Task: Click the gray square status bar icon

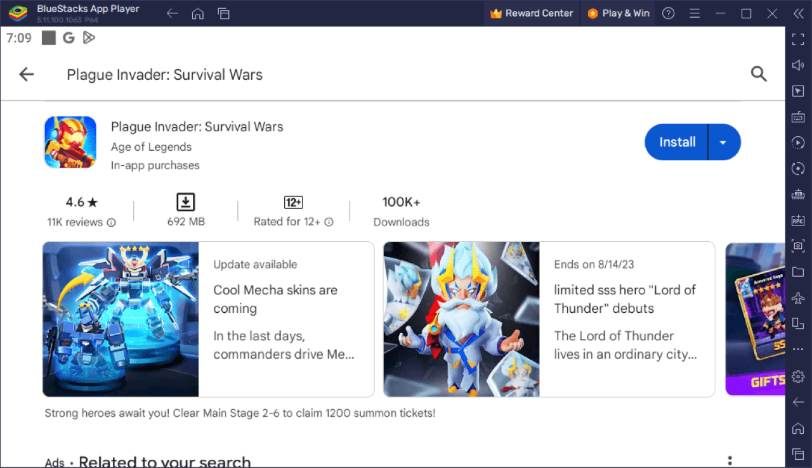Action: pyautogui.click(x=49, y=38)
